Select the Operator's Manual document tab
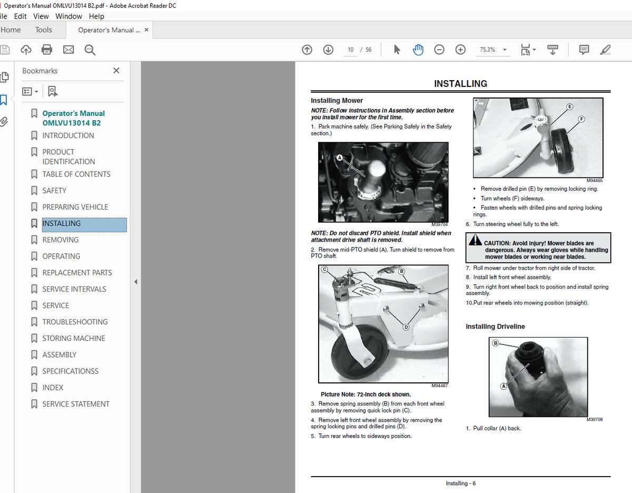This screenshot has height=493, width=632. pos(109,30)
